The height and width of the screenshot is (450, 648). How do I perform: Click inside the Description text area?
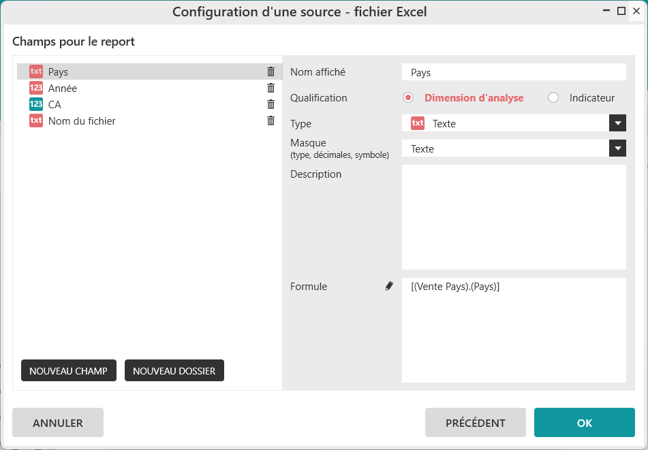(514, 217)
